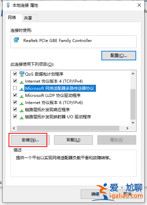Screen dimensions: 147x205
Task: Select the 网络 tab
Action: click(12, 18)
